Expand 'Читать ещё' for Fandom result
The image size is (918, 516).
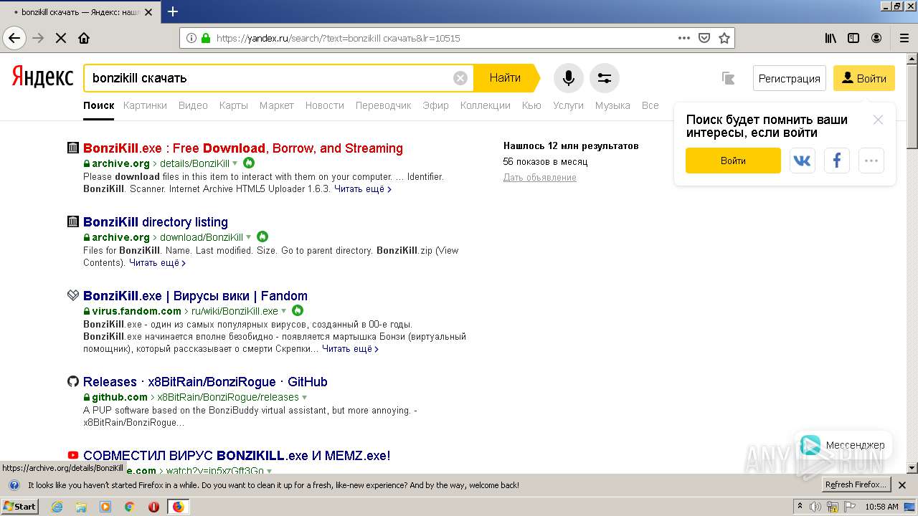(351, 349)
